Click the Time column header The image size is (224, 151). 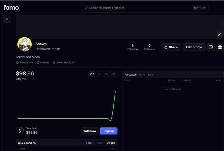coord(218,81)
